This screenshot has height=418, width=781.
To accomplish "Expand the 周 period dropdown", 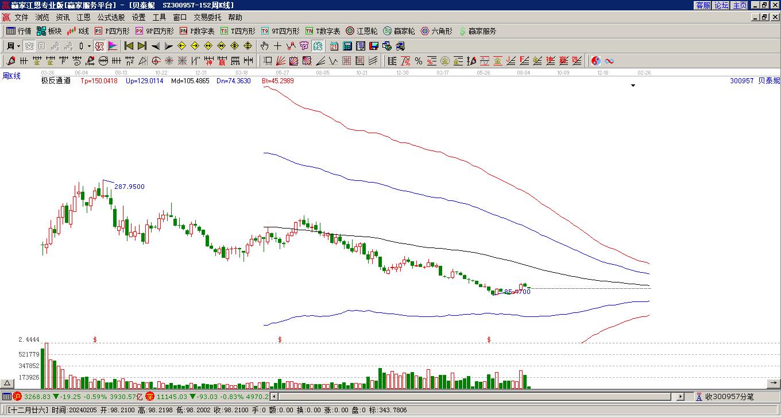I will point(18,46).
